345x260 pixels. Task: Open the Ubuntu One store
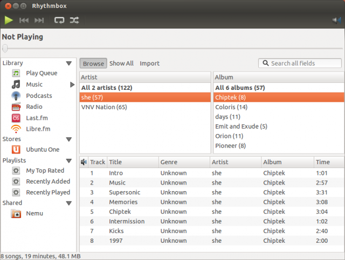tap(43, 150)
